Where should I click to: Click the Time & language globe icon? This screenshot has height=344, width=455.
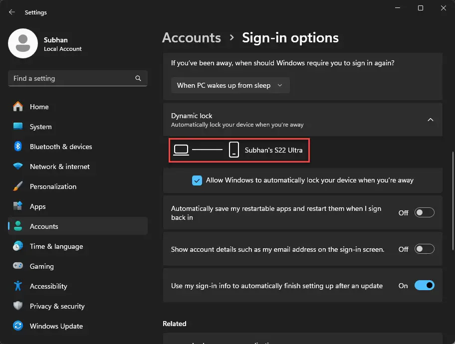[x=18, y=246]
